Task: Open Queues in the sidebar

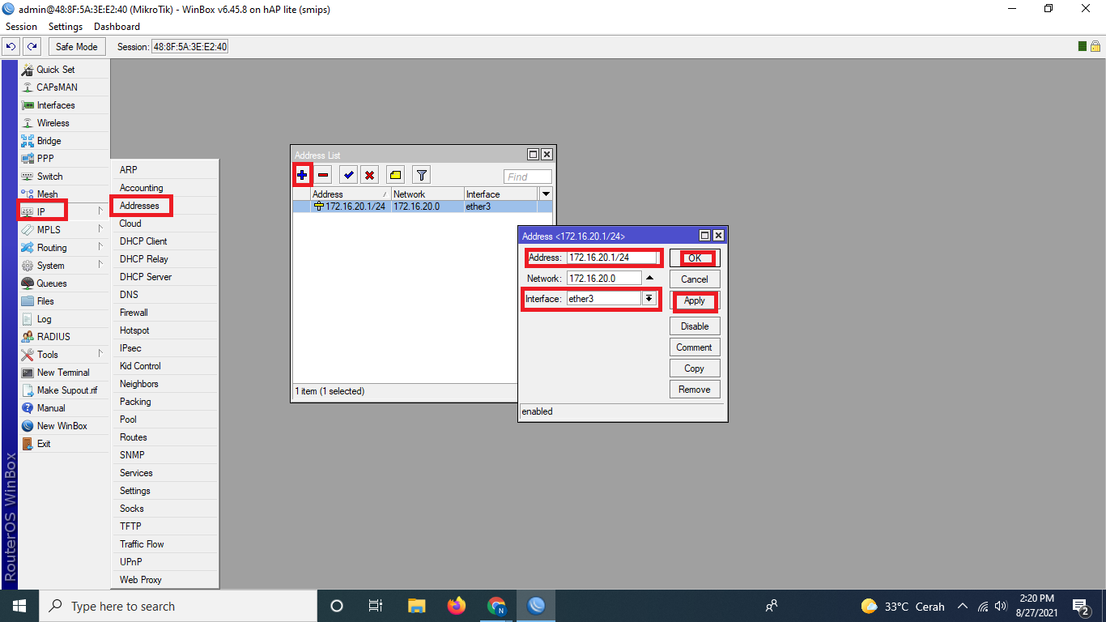Action: pos(64,283)
